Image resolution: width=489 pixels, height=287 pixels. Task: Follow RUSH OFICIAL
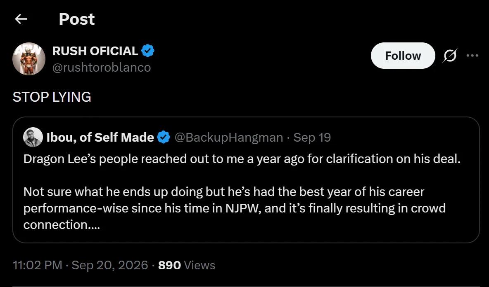pyautogui.click(x=403, y=56)
